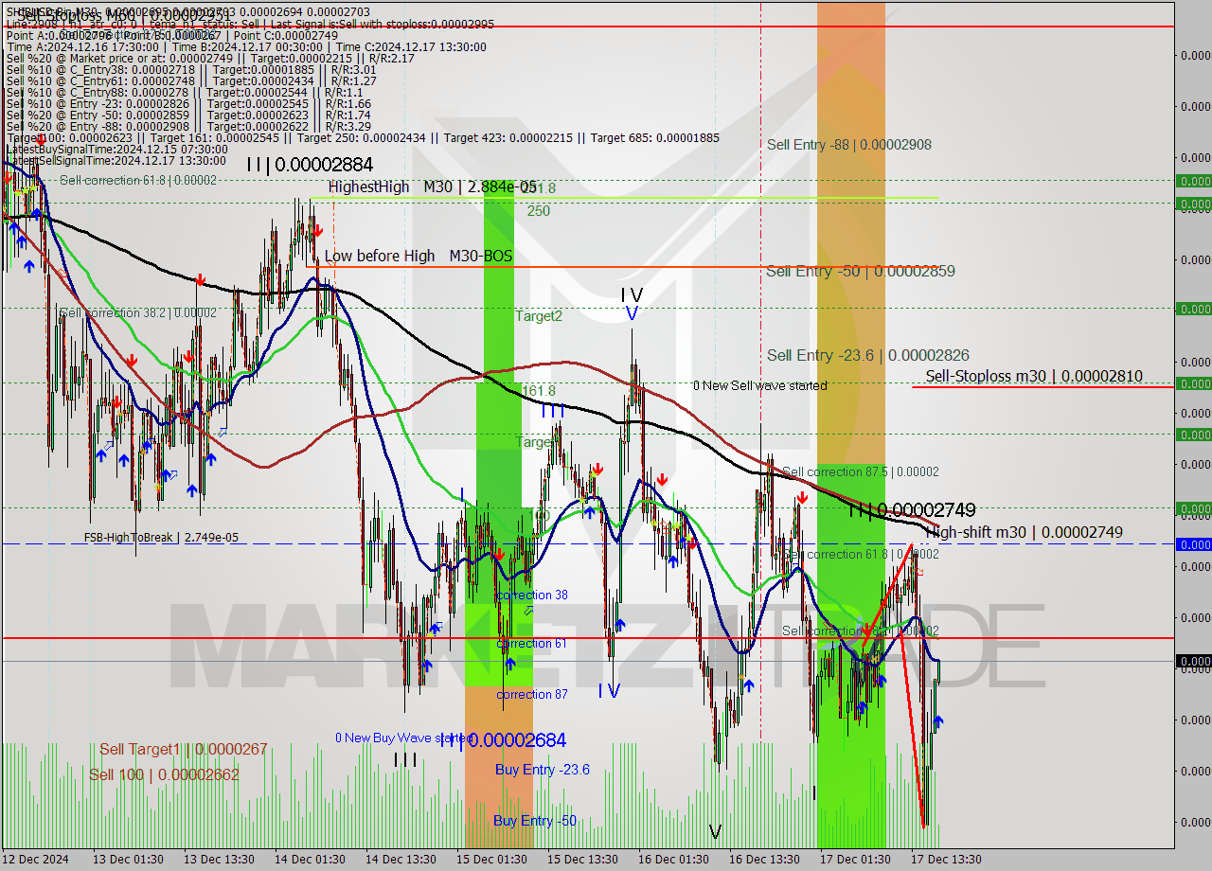Click the '17 Dec 13:30' time axis label
This screenshot has height=871, width=1212.
coord(946,859)
